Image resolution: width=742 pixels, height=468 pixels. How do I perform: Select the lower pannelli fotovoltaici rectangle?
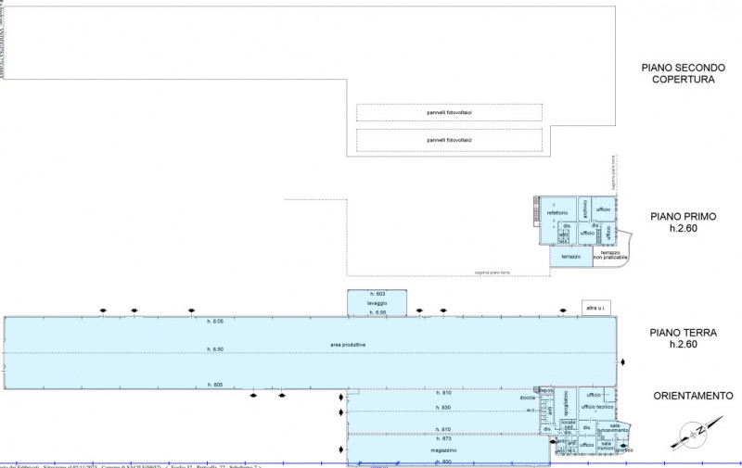point(449,139)
